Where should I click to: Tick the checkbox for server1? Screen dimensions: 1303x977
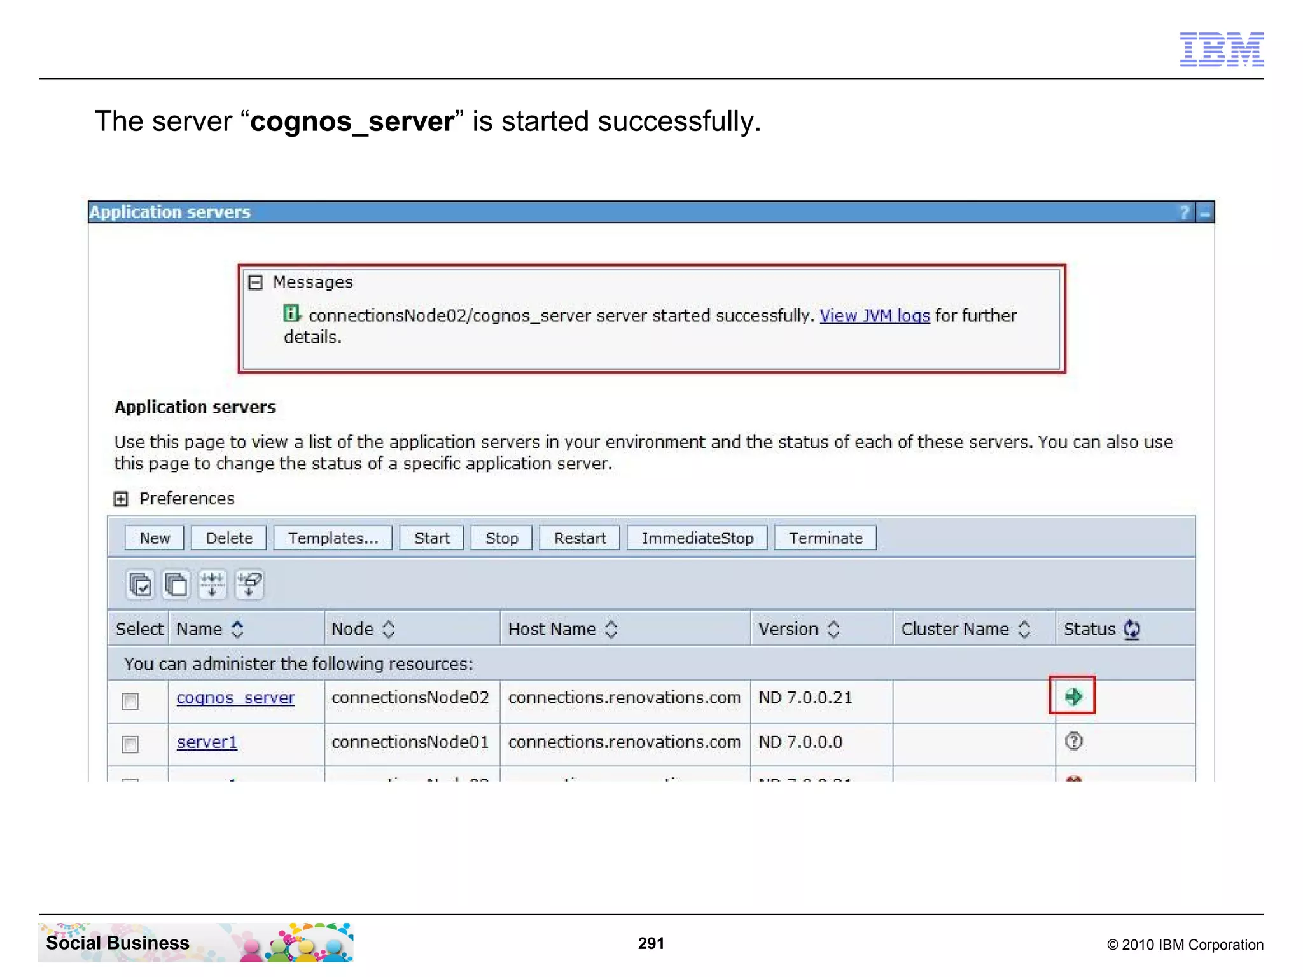[x=130, y=744]
